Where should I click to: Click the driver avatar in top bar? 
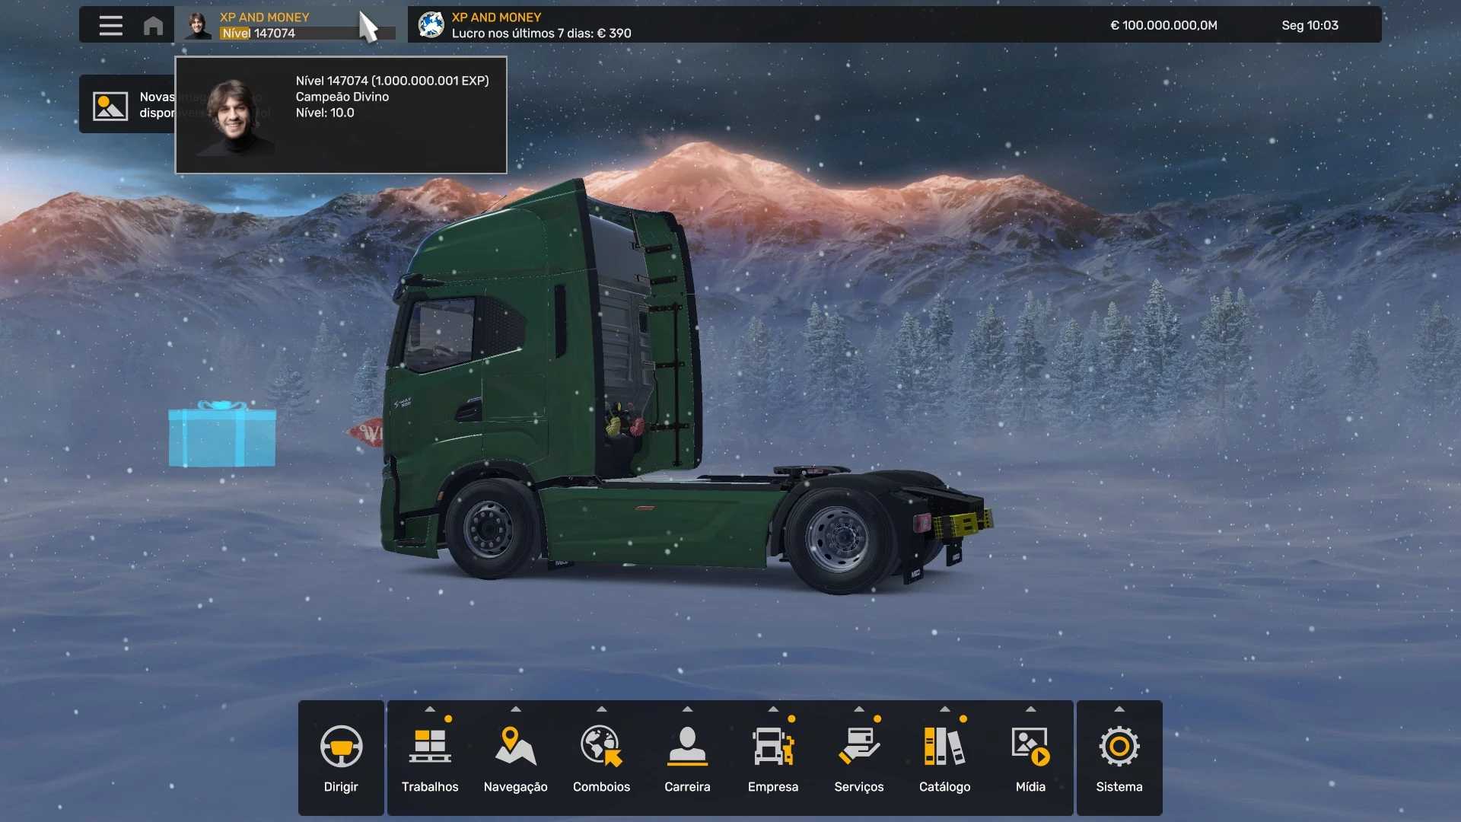[x=199, y=25]
